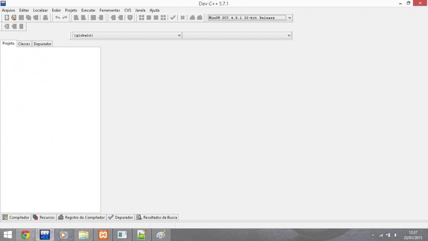Show hidden tray icons arrow
This screenshot has width=428, height=241.
click(x=373, y=235)
